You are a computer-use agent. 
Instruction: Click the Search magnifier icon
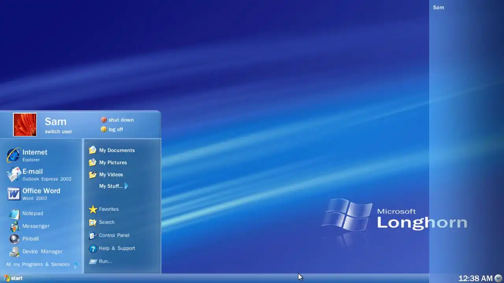tap(93, 222)
